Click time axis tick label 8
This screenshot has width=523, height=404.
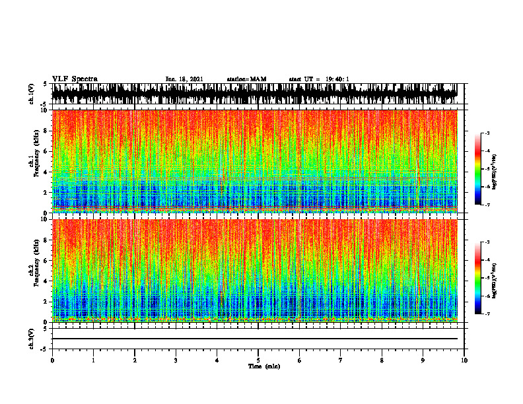[x=382, y=360]
